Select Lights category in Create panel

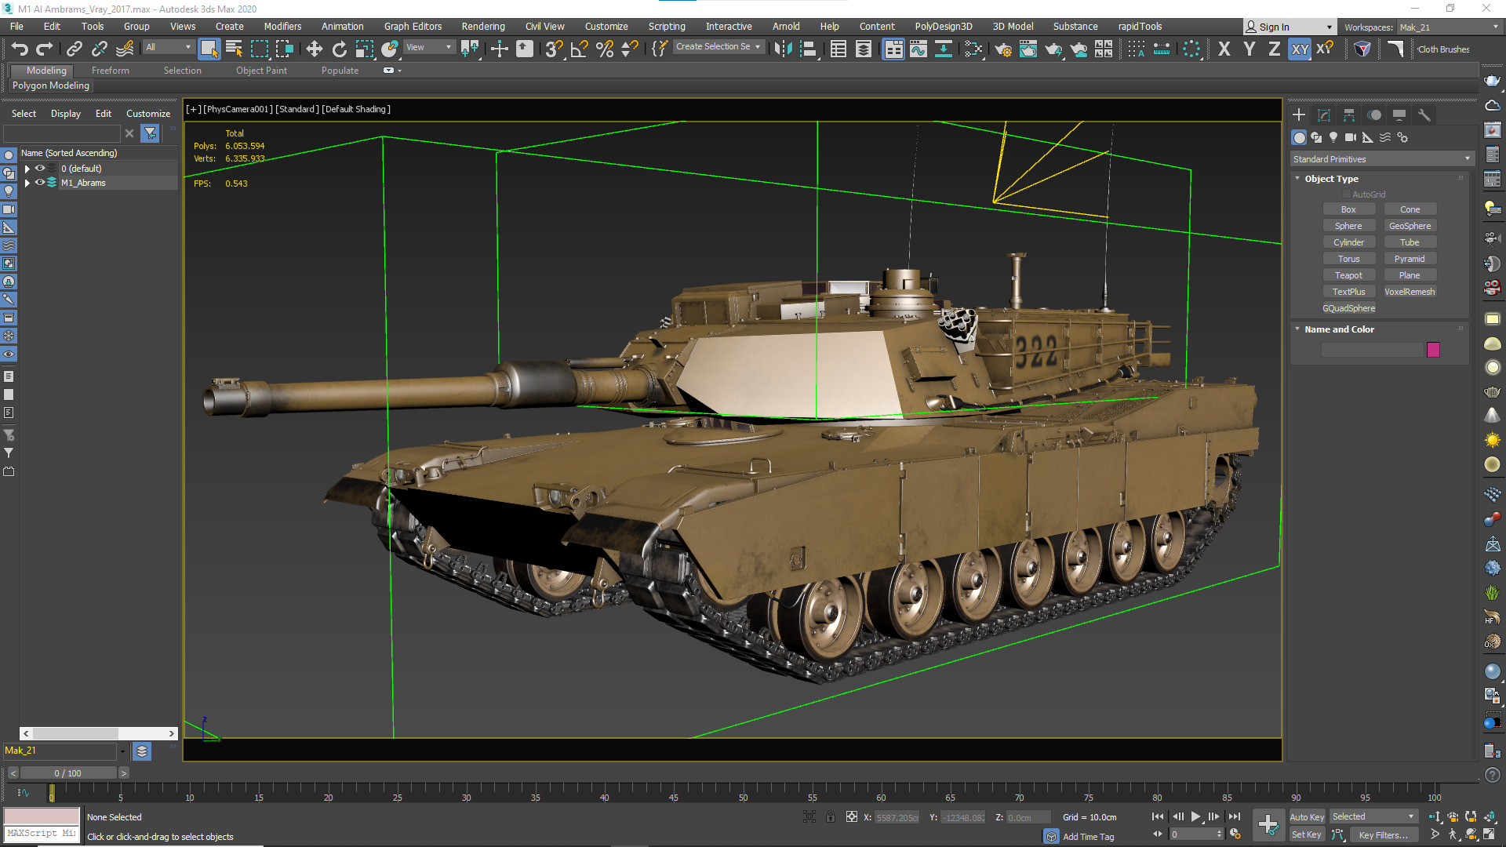tap(1333, 137)
